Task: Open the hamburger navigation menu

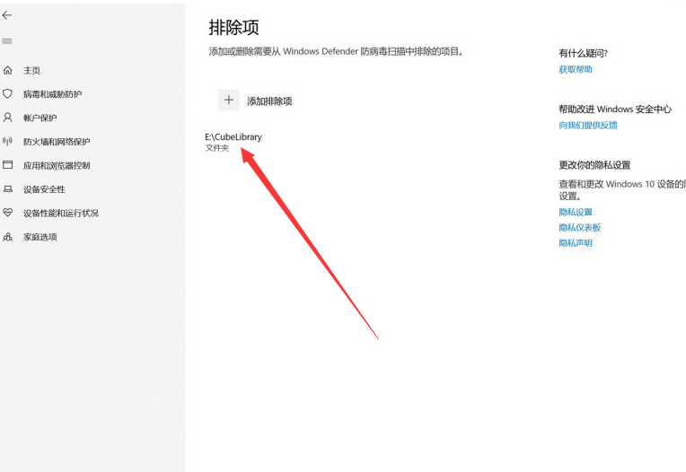Action: [x=7, y=41]
